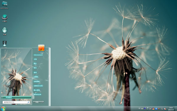Click the blue round tray icon

pyautogui.click(x=145, y=108)
